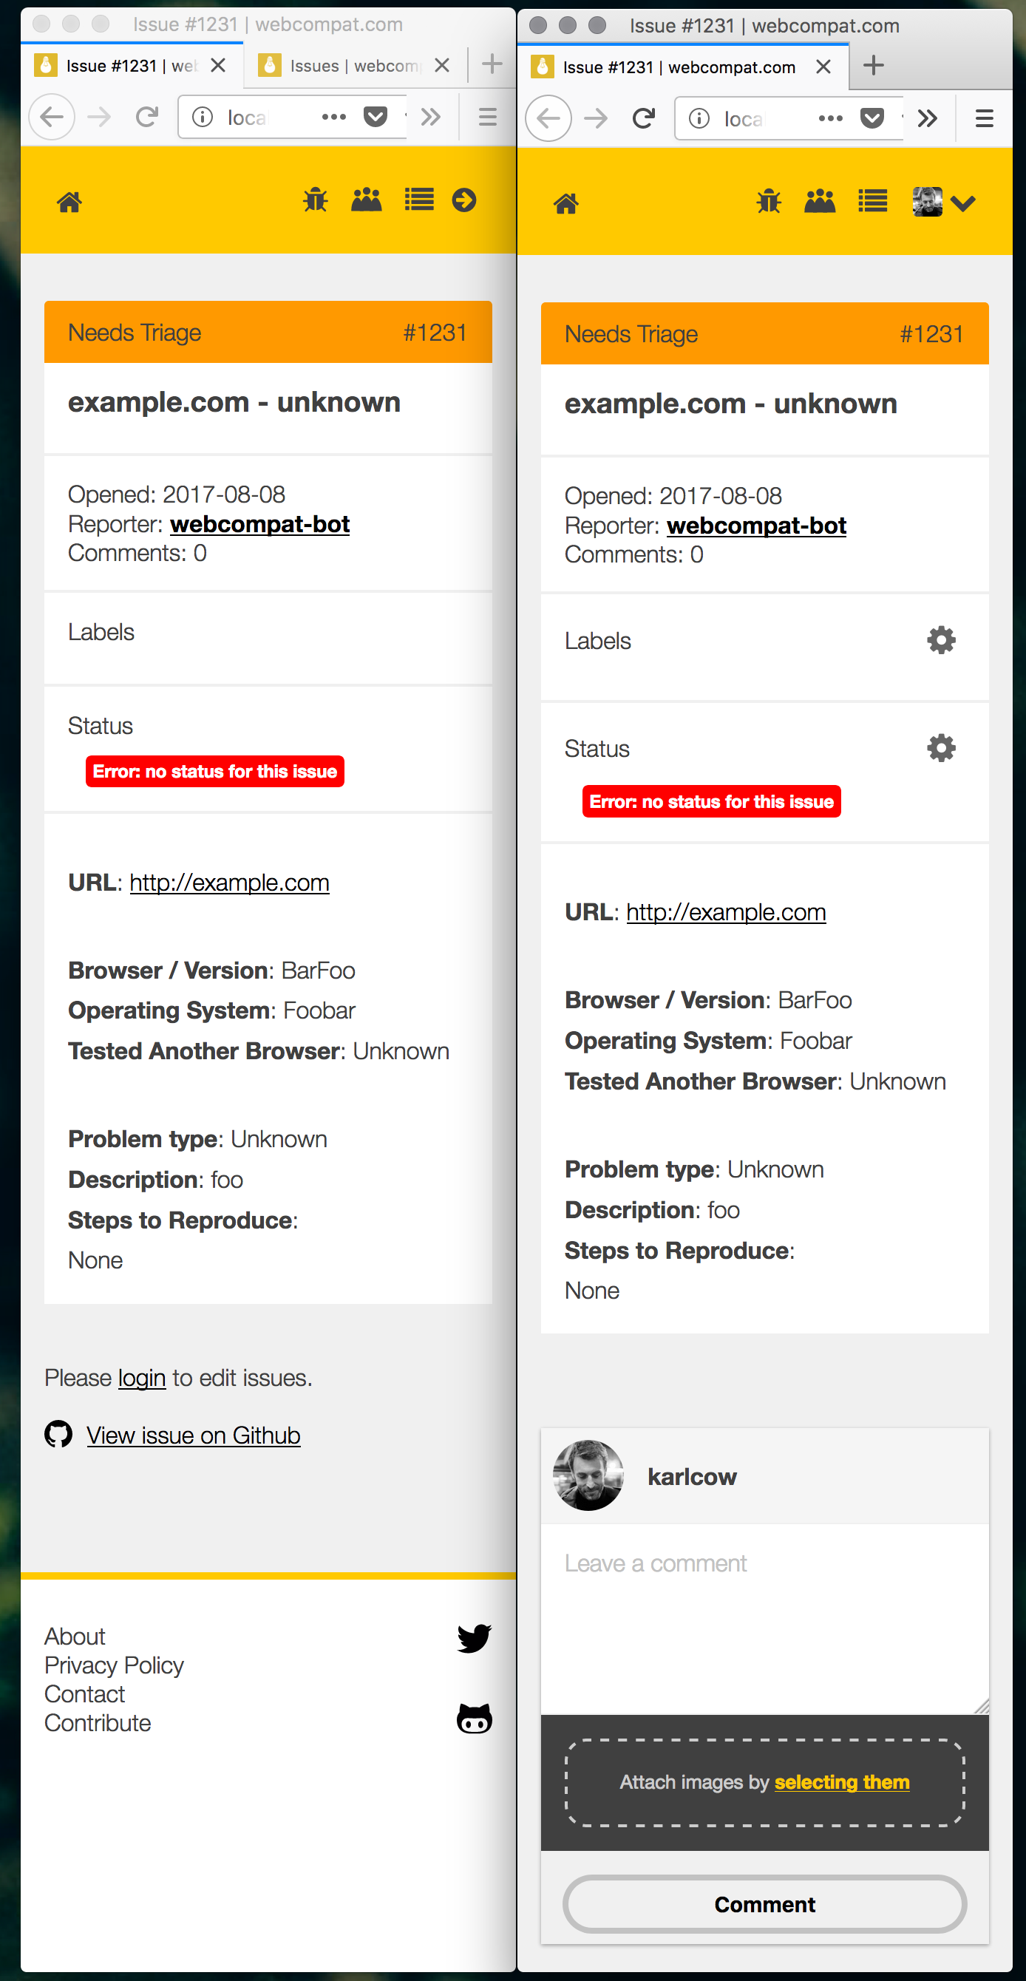Open the View issue on Github link
Image resolution: width=1026 pixels, height=1981 pixels.
click(193, 1434)
